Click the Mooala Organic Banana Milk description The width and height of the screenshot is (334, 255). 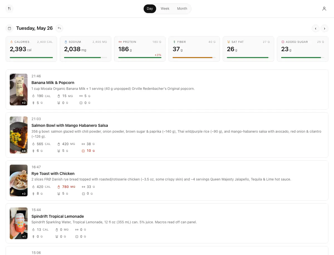point(113,89)
